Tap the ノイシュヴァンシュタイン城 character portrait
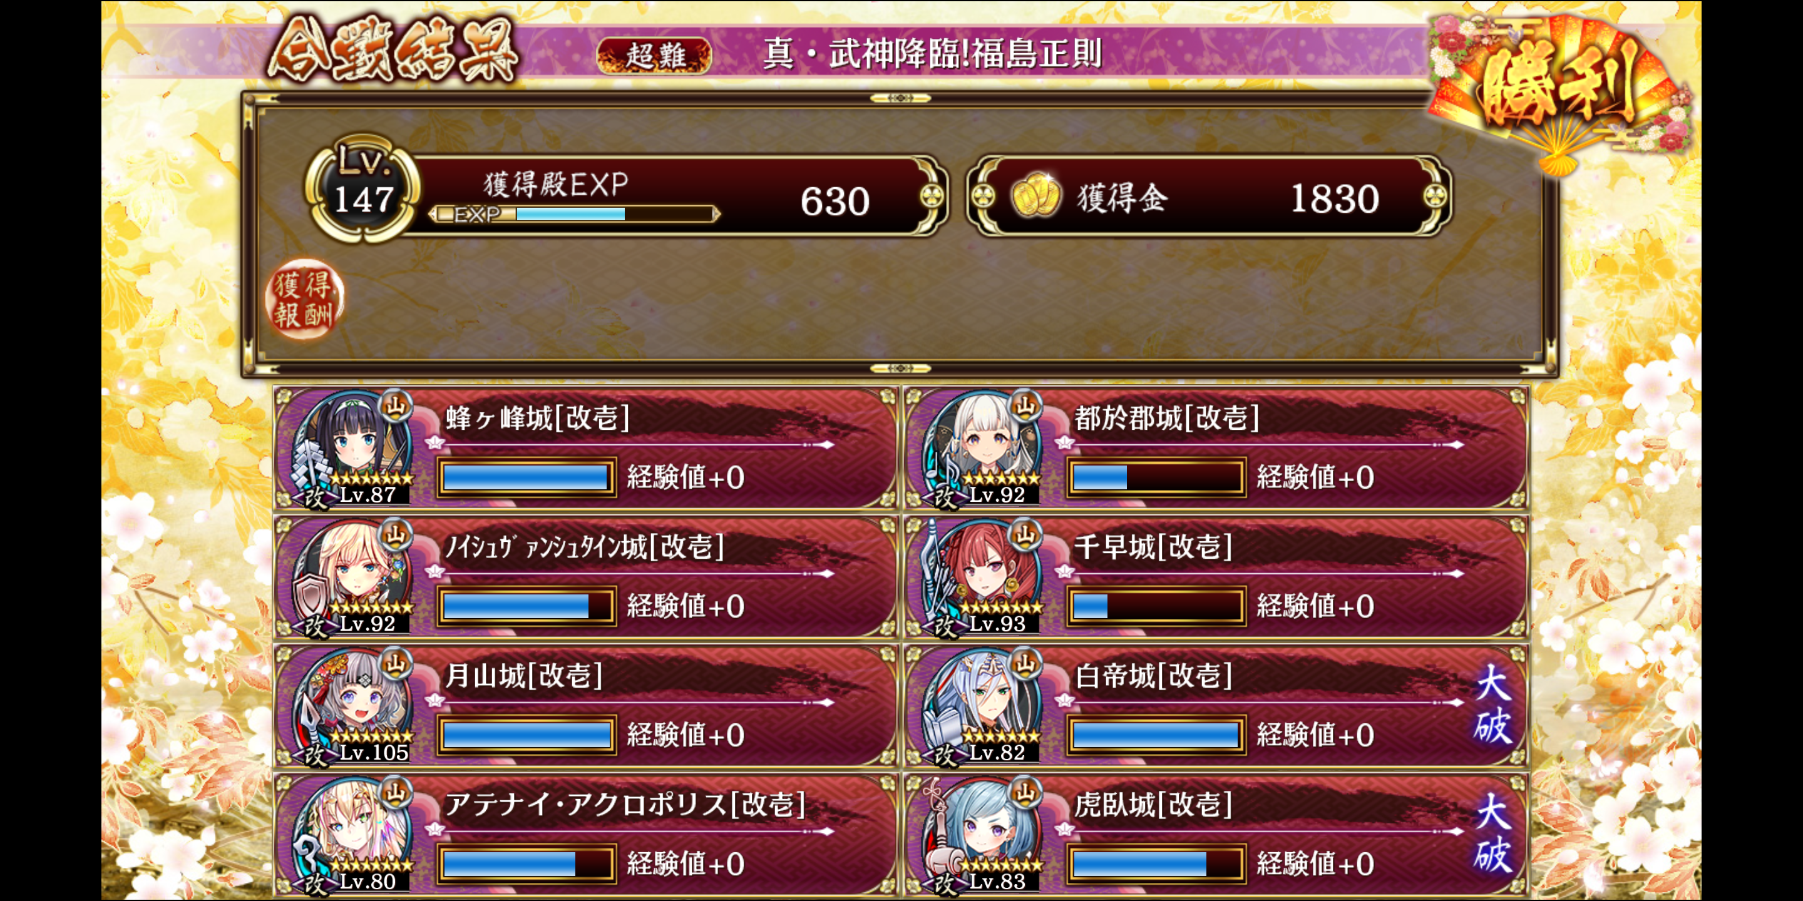Viewport: 1803px width, 901px height. pos(352,576)
